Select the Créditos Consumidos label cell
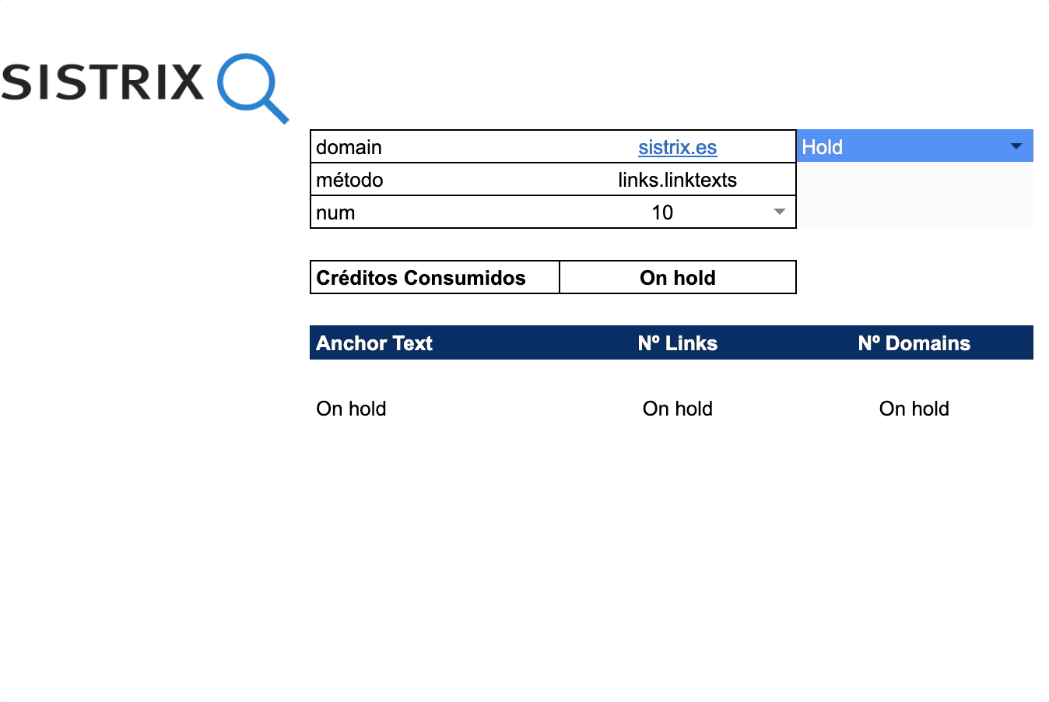Screen dimensions: 1049x702 coord(421,278)
